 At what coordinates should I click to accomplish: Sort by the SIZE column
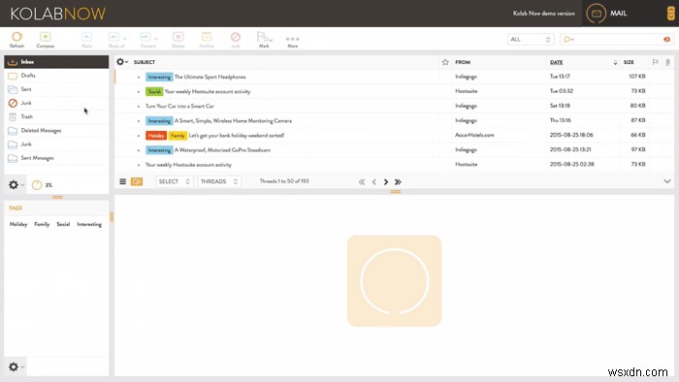[629, 62]
